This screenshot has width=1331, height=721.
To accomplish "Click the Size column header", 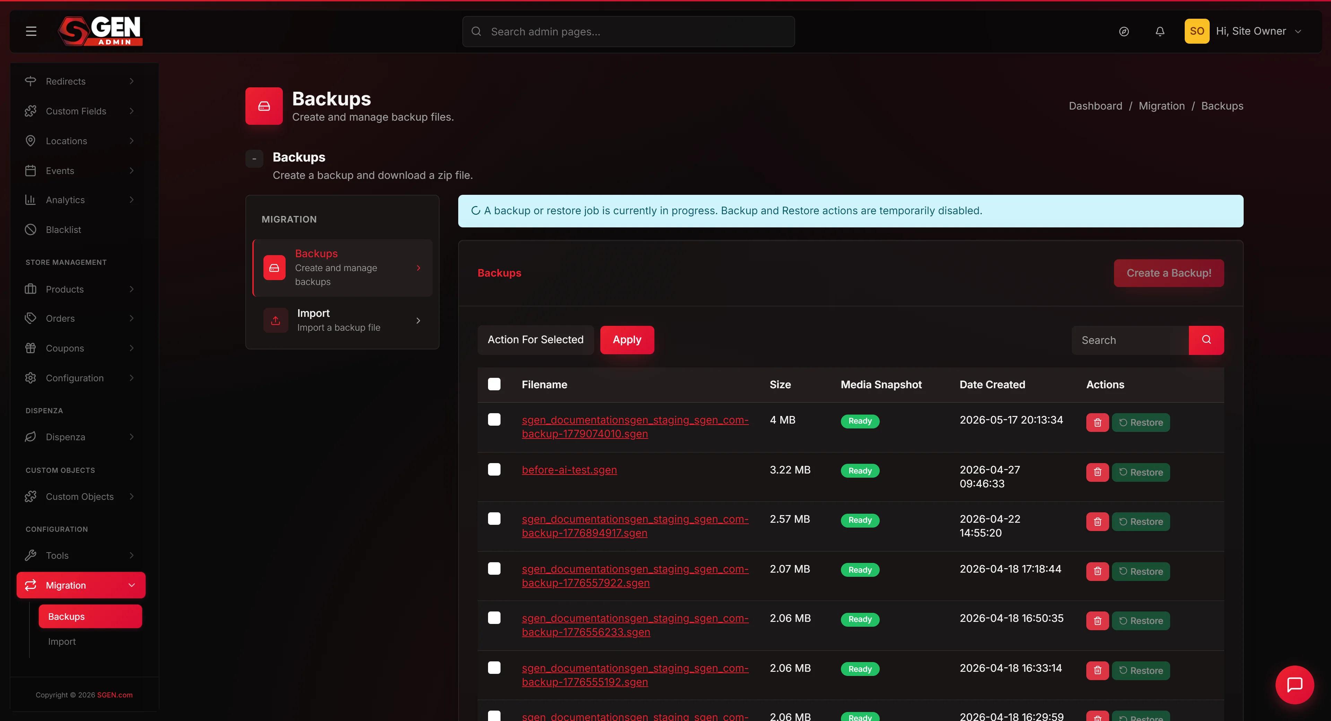I will (x=780, y=384).
